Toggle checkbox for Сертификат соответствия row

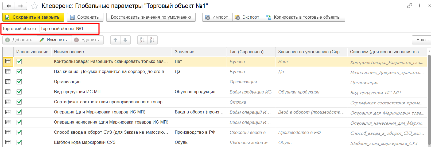pyautogui.click(x=19, y=102)
